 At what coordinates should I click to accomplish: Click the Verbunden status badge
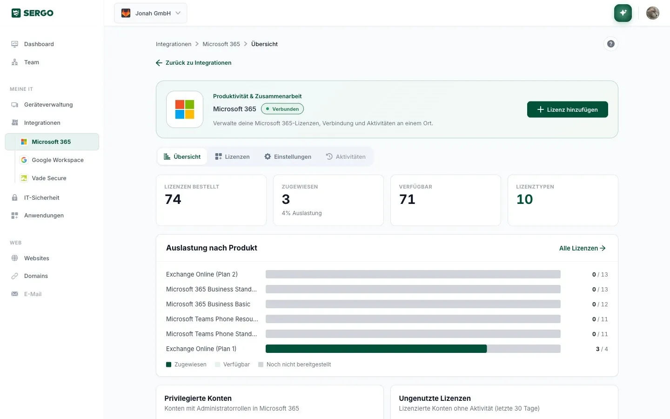coord(282,109)
